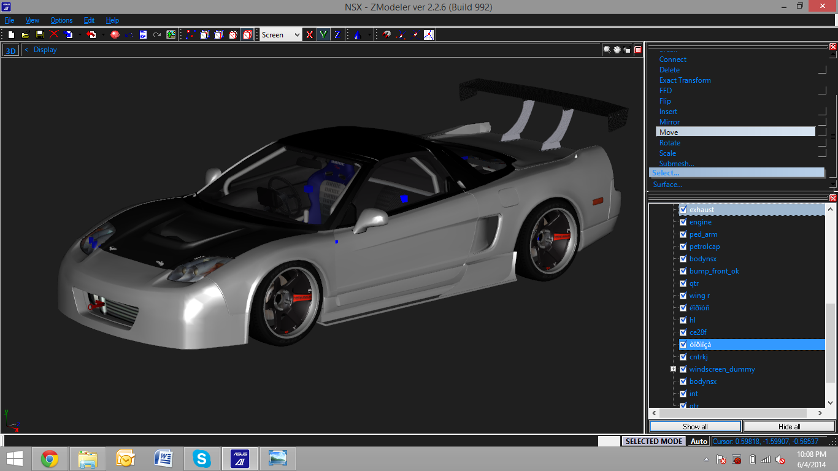This screenshot has height=471, width=838.
Task: Click the red arrow Export icon
Action: tap(91, 35)
